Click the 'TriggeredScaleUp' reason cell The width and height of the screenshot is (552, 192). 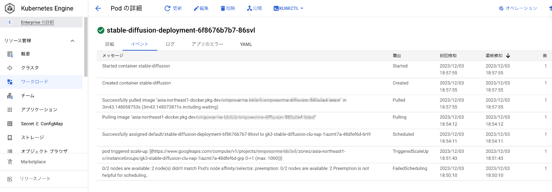tap(410, 151)
